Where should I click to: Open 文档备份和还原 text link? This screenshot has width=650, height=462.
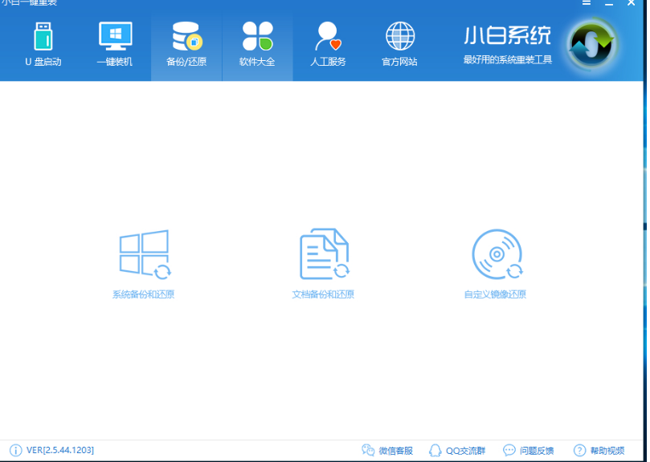pos(323,294)
